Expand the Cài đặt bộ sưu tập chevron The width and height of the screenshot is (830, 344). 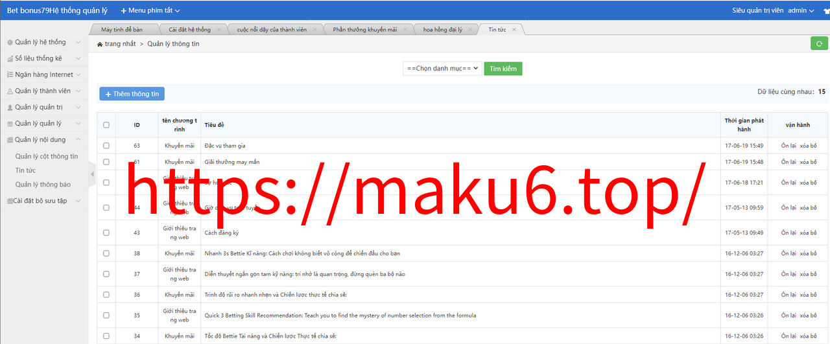click(x=78, y=201)
